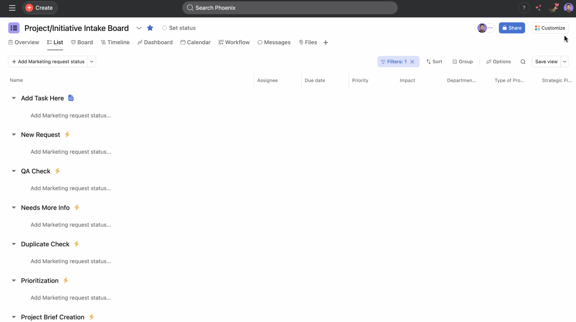
Task: Open the AI sparkle icon
Action: (x=538, y=8)
